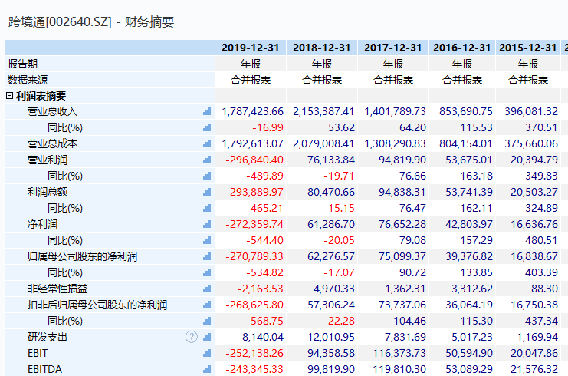Select the 2016-12-31 column header

462,48
